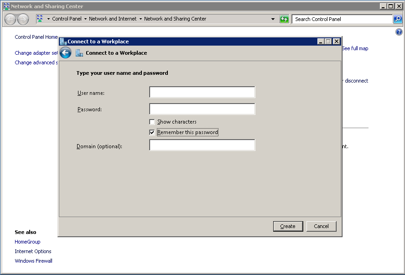Expand the arrow after Control Panel breadcrumb

pyautogui.click(x=85, y=19)
